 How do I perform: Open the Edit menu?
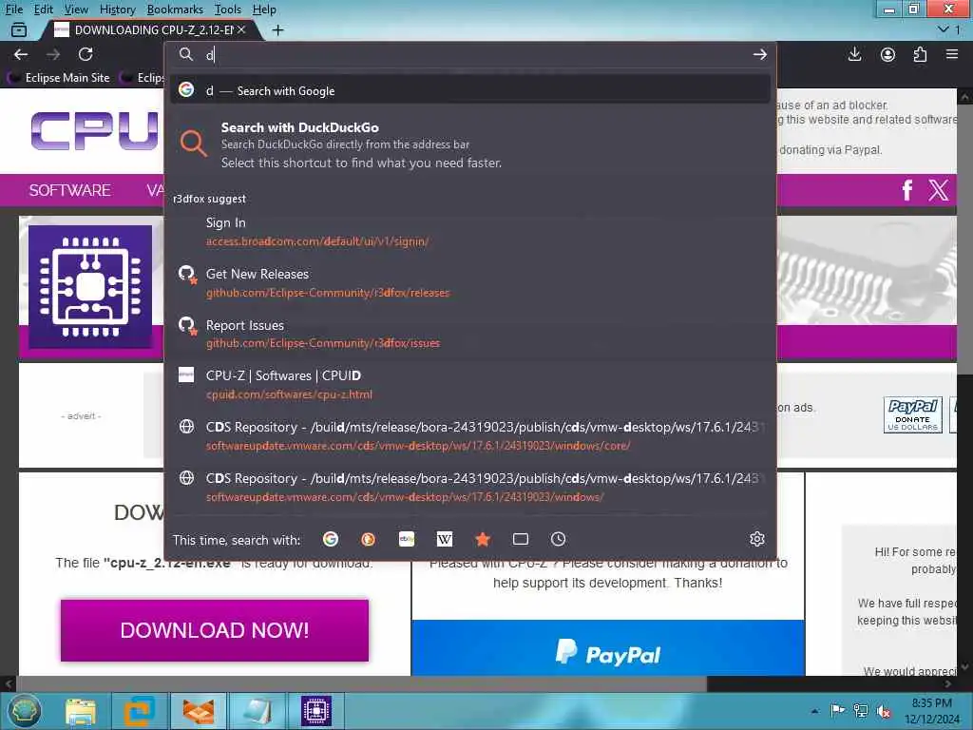point(43,10)
